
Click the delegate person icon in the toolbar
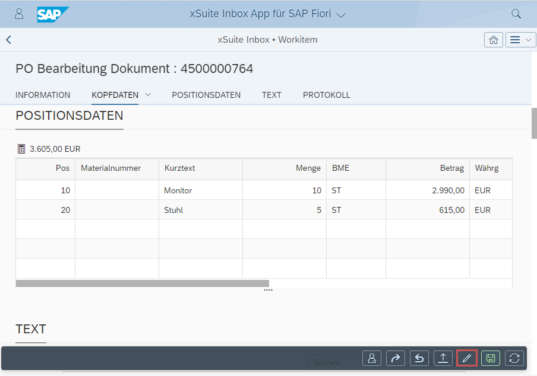point(371,358)
